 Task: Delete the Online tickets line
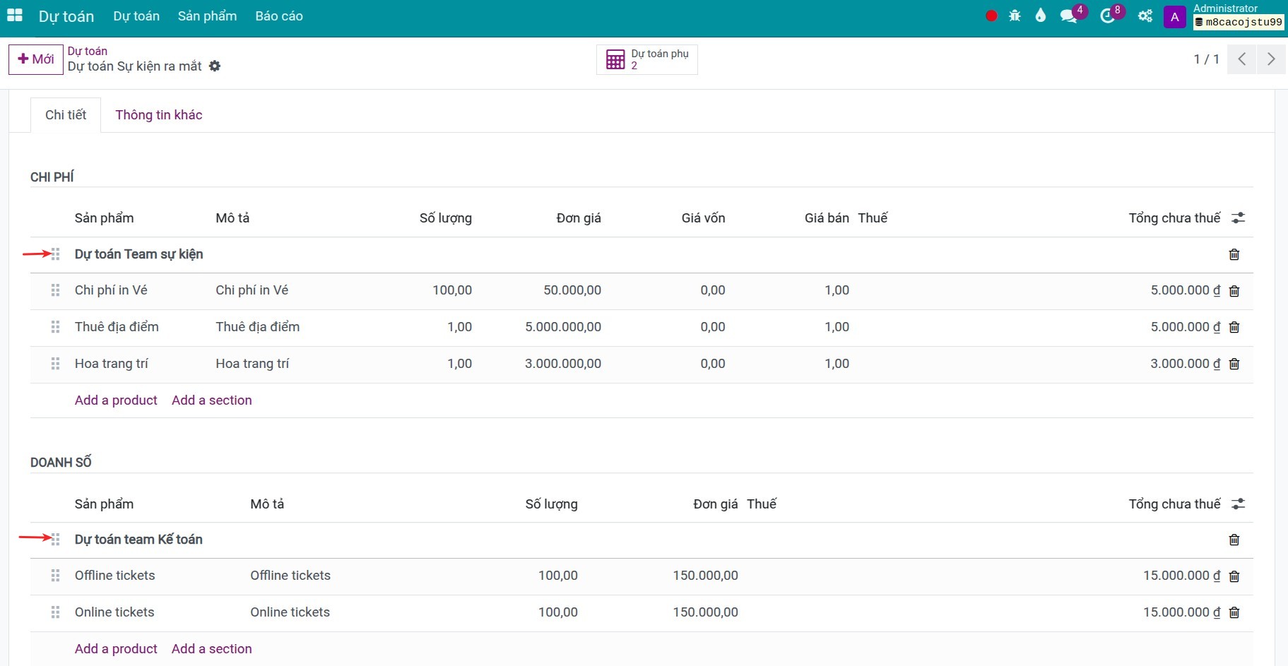1234,612
